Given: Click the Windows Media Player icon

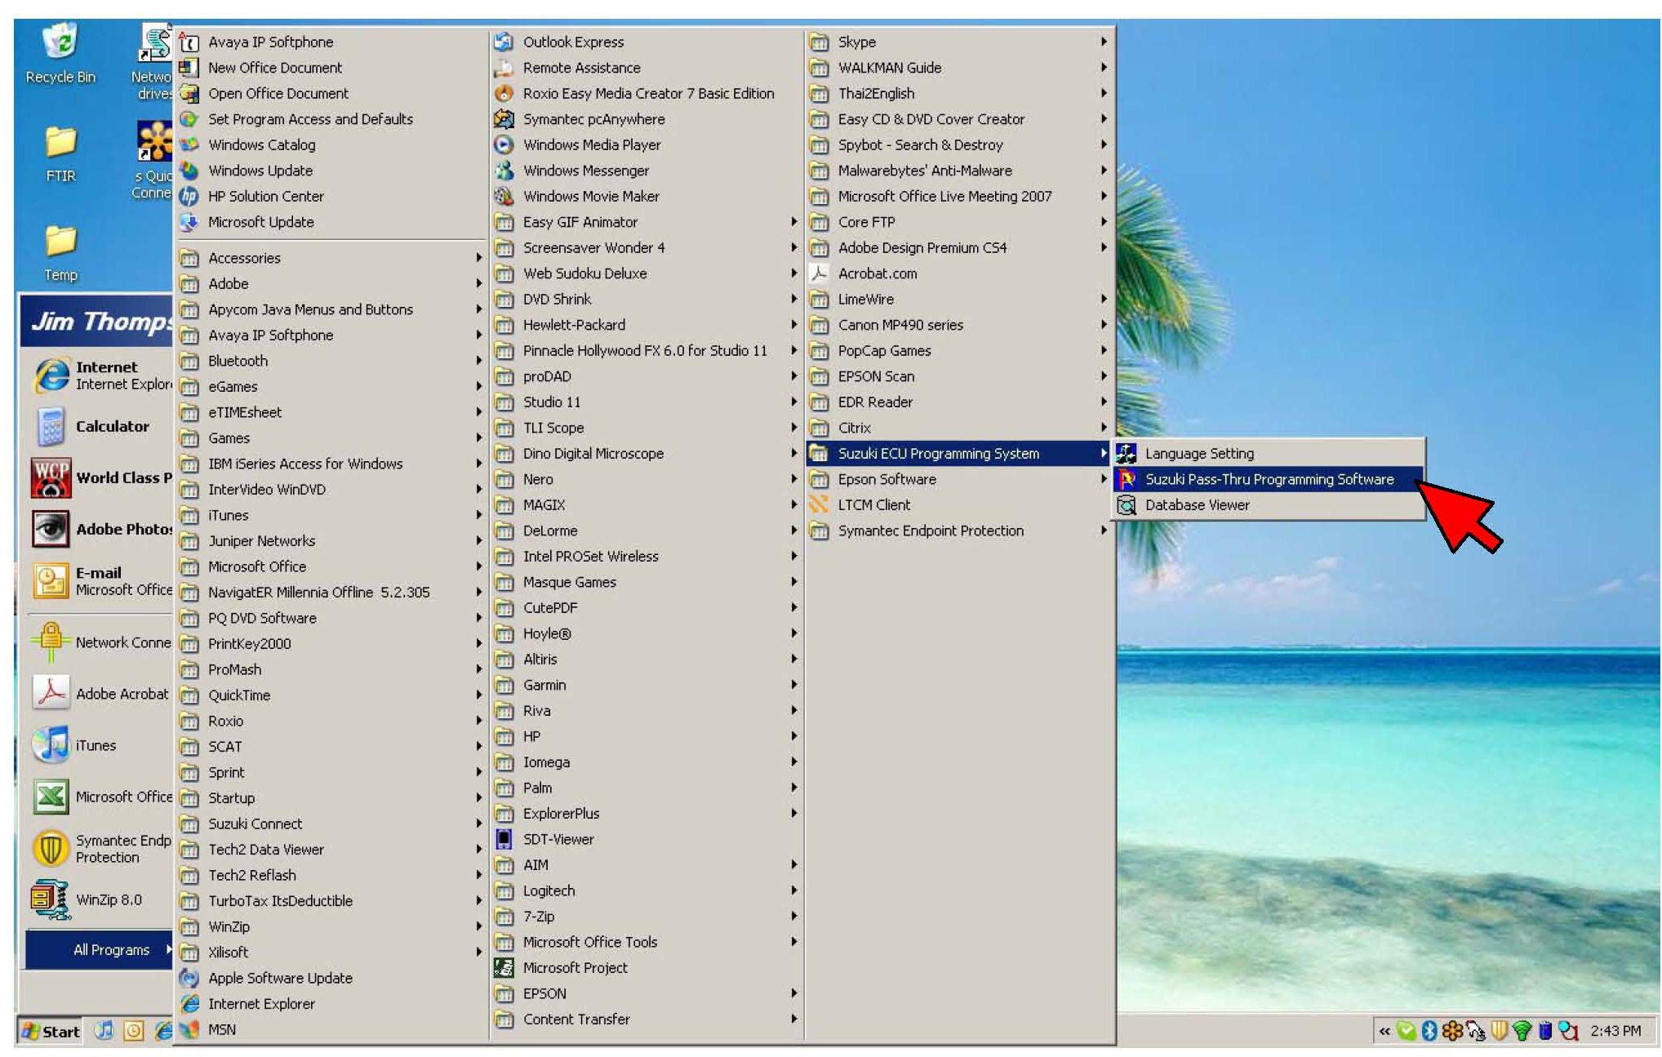Looking at the screenshot, I should pos(504,144).
